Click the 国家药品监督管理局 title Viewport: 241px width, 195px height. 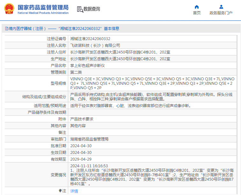click(43, 8)
